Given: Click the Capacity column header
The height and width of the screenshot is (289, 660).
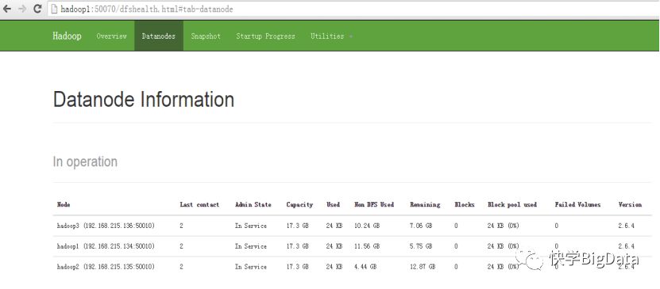Looking at the screenshot, I should 299,205.
